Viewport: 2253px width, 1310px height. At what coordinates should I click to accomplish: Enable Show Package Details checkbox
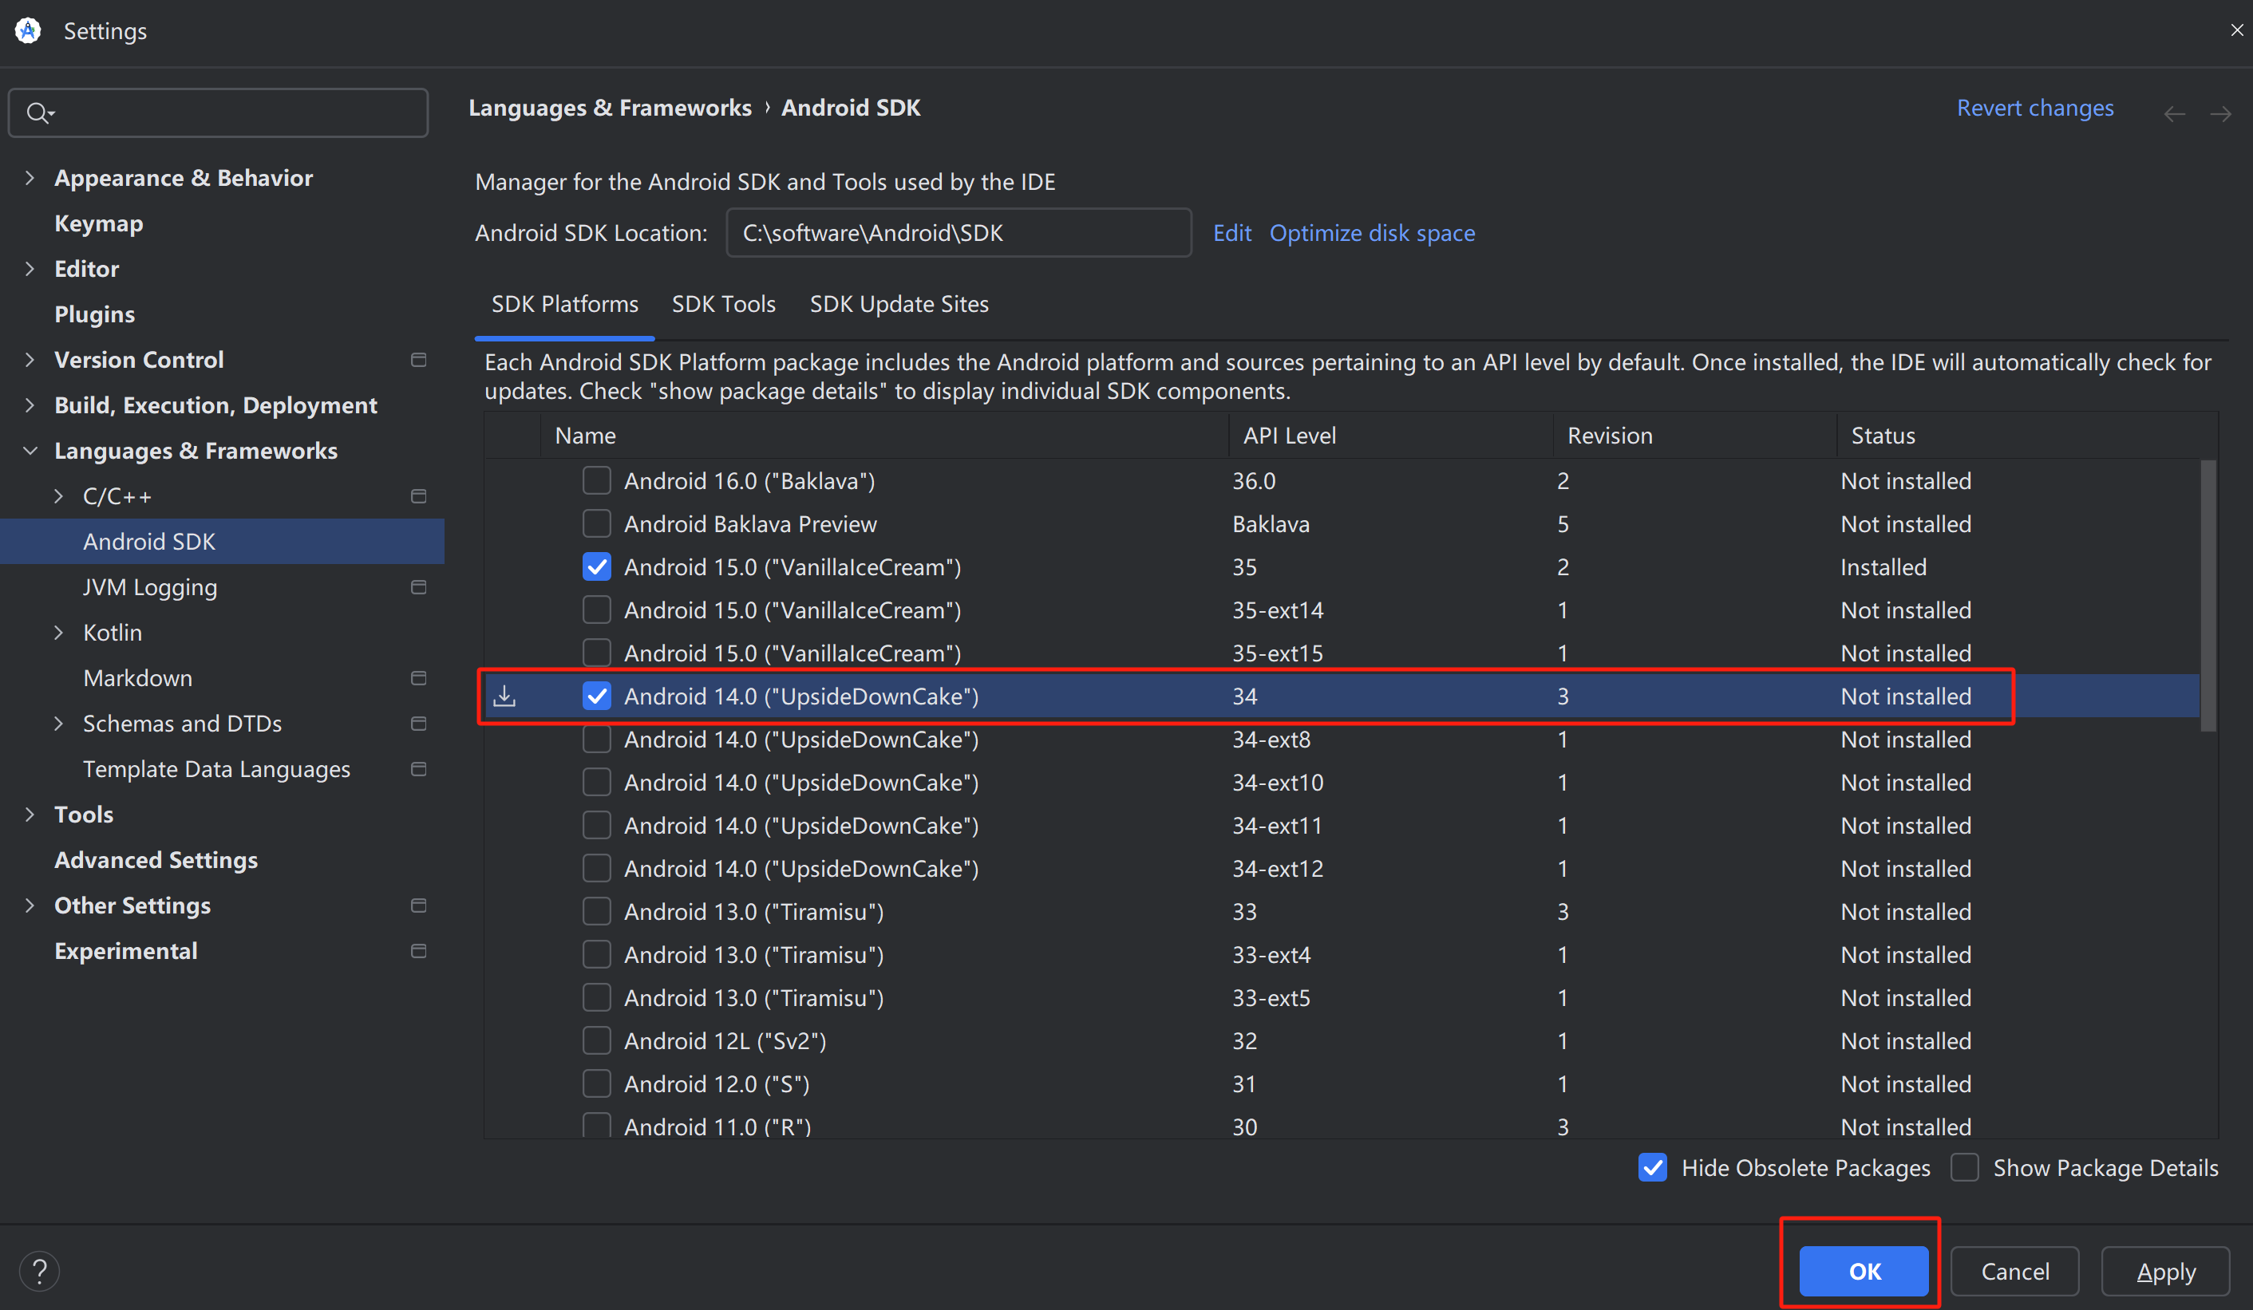pyautogui.click(x=1964, y=1168)
